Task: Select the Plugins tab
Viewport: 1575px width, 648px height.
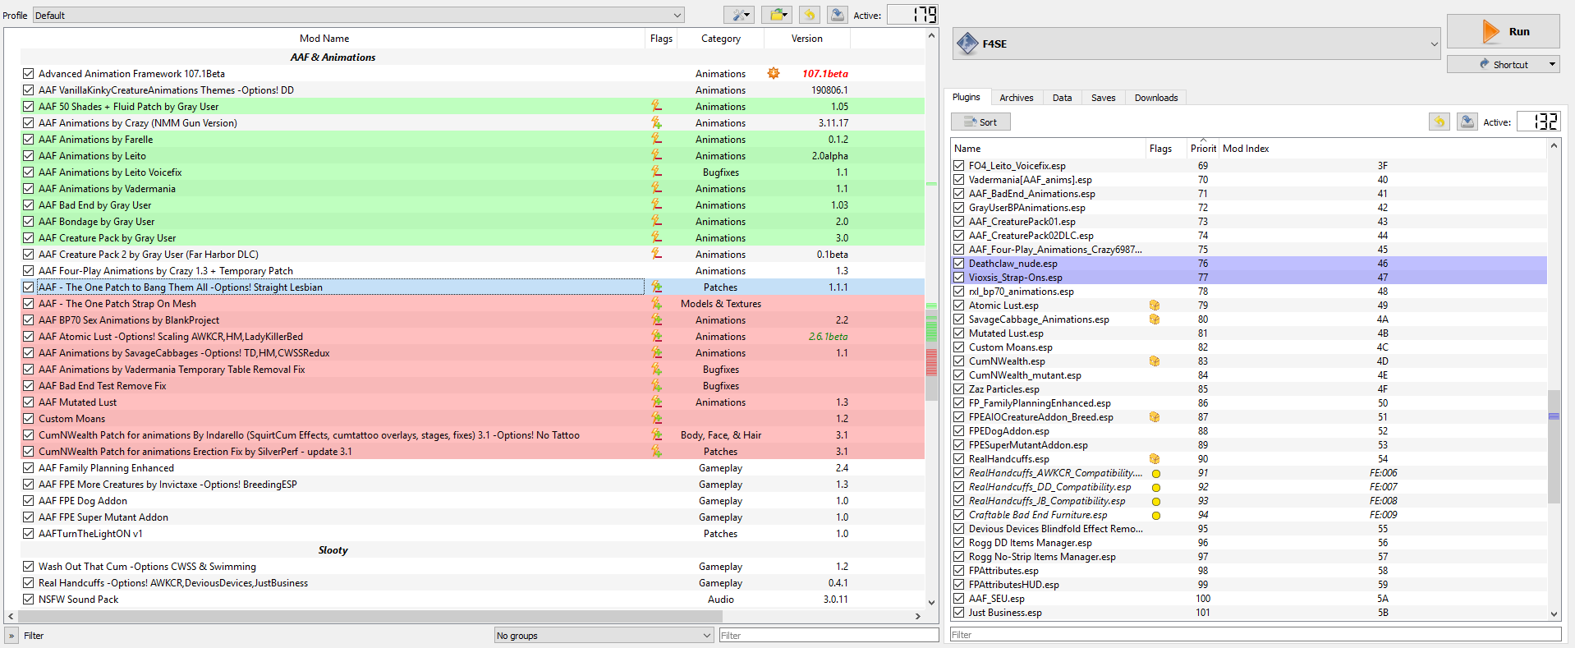Action: [x=967, y=97]
